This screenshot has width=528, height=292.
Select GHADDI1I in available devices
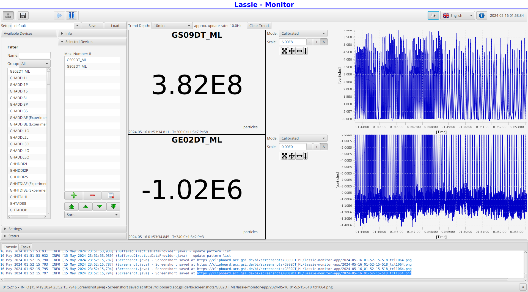pos(27,78)
